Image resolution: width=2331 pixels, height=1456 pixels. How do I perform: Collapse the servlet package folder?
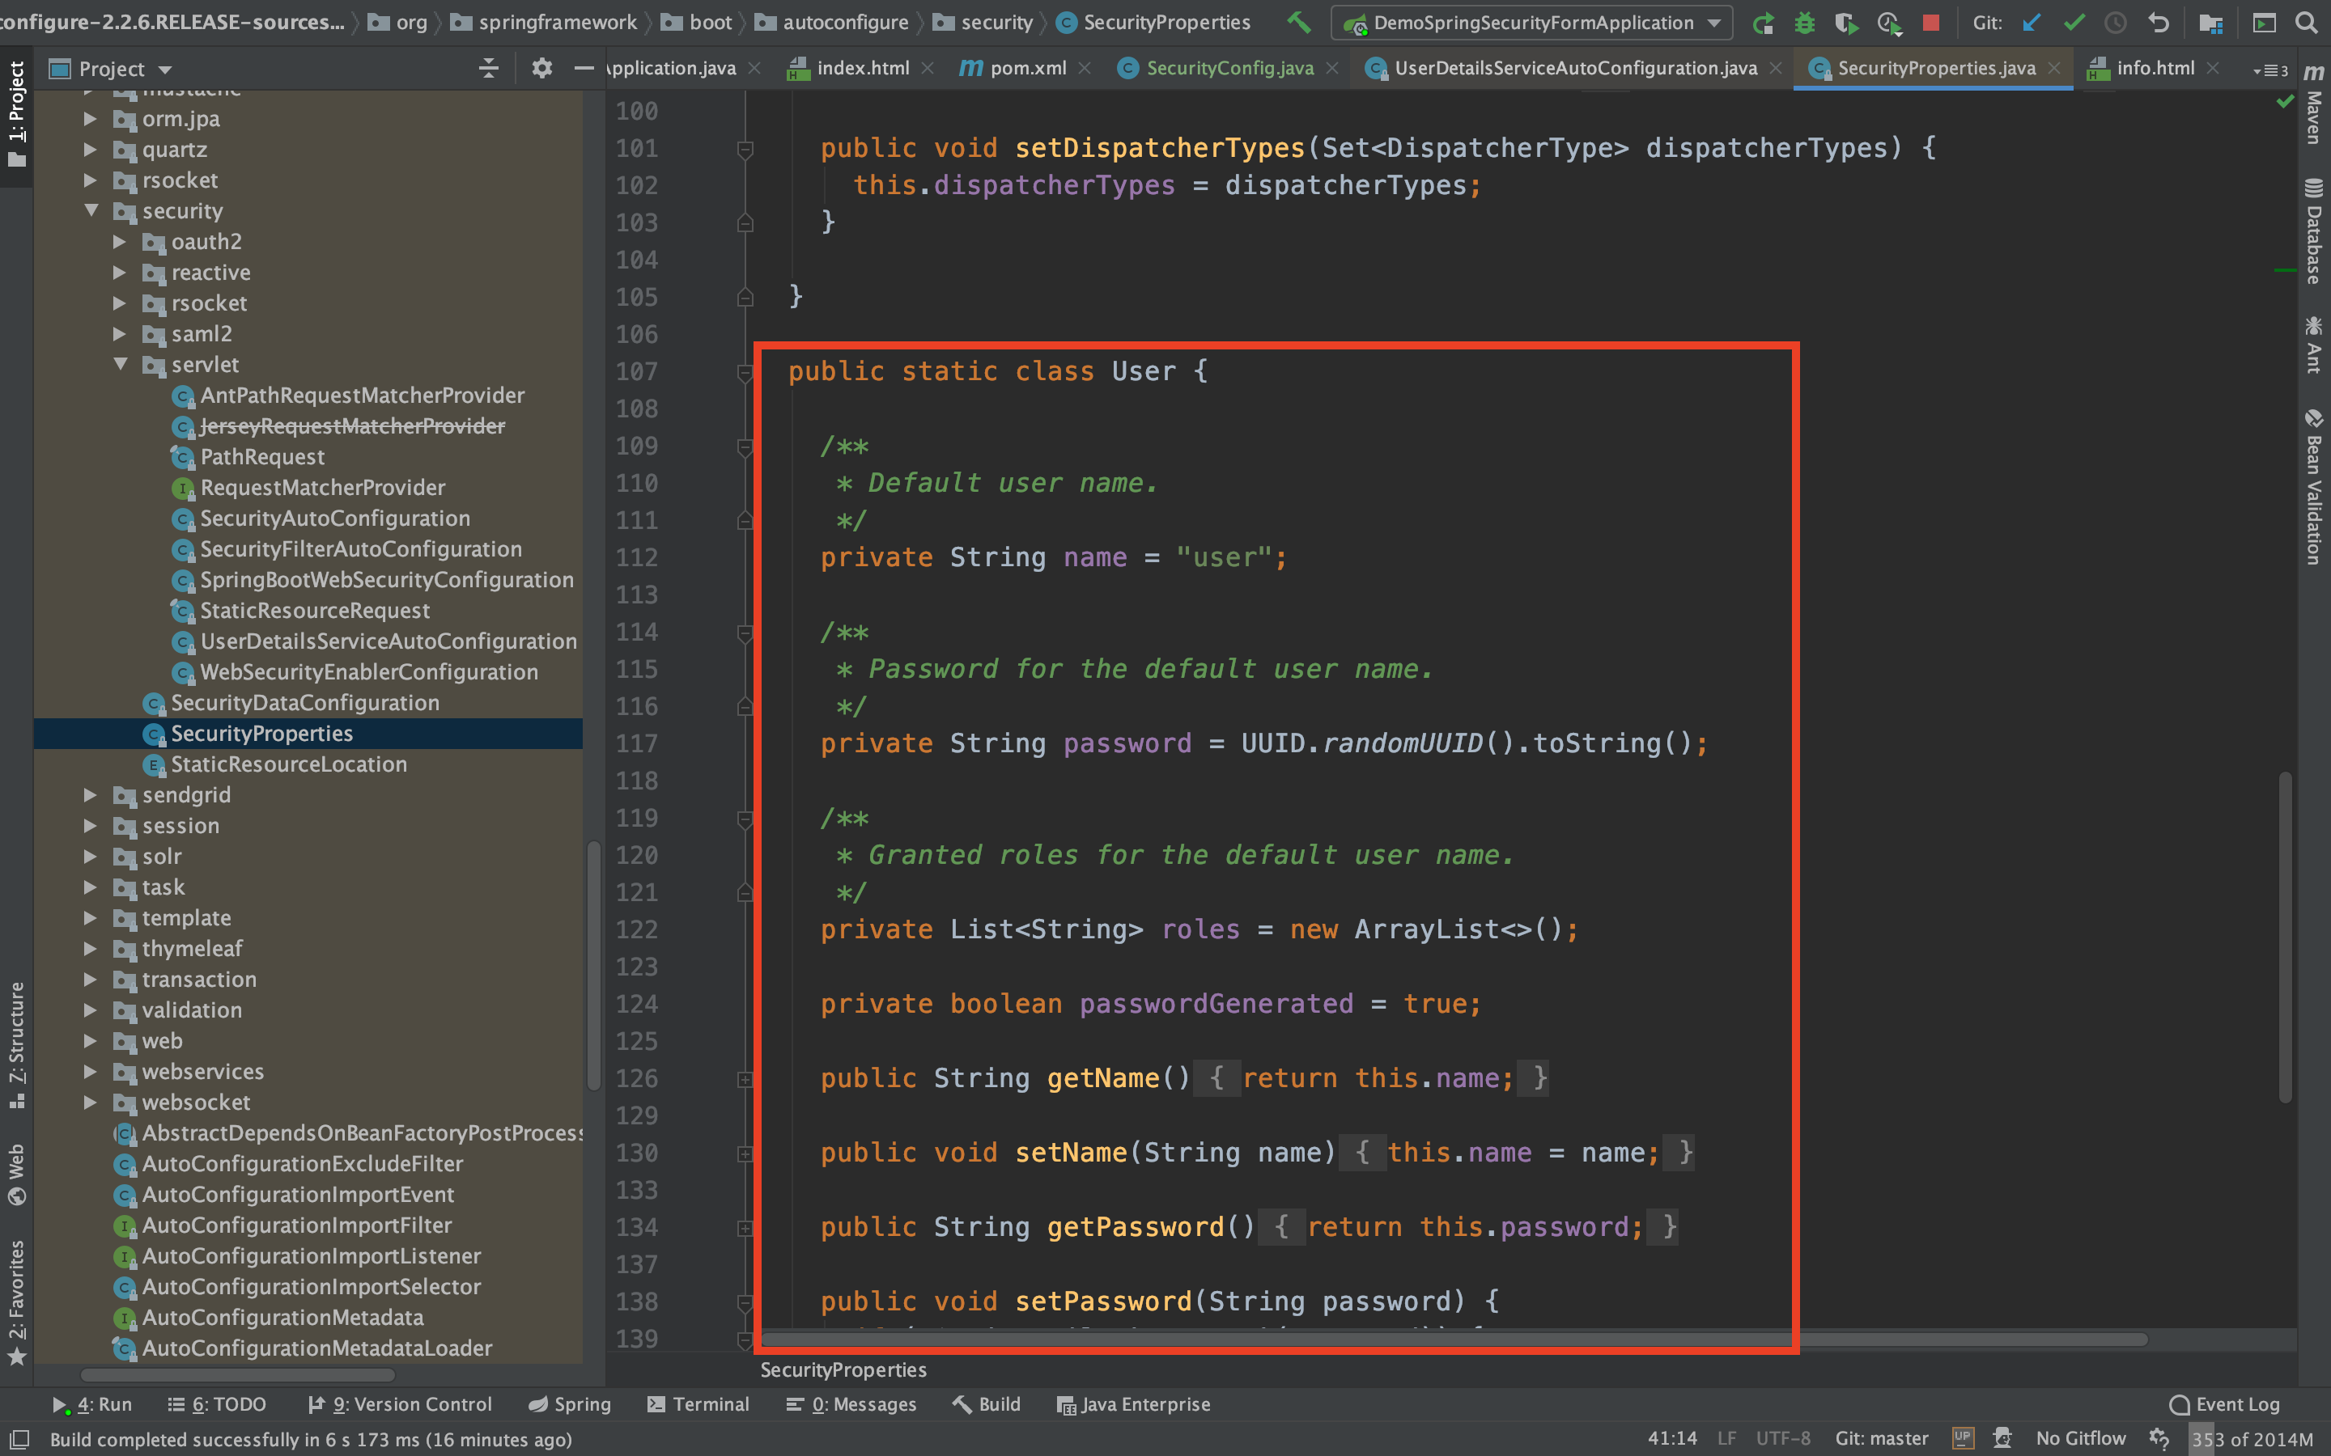(x=121, y=365)
